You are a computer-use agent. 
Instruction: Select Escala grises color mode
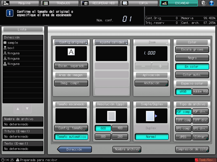tap(192, 49)
